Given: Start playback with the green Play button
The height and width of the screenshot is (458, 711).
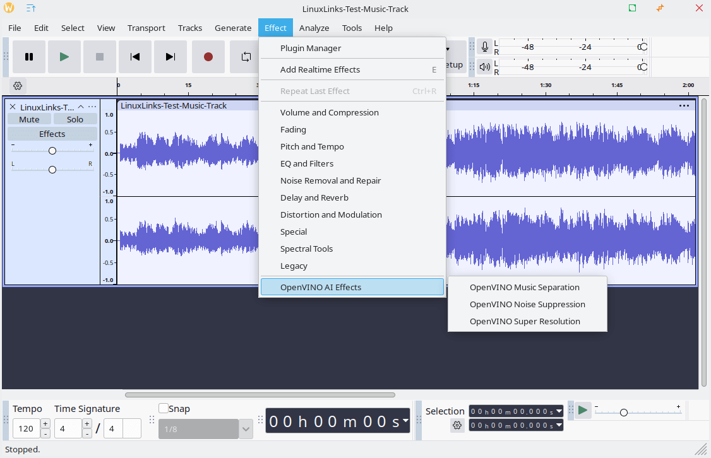Looking at the screenshot, I should [64, 57].
